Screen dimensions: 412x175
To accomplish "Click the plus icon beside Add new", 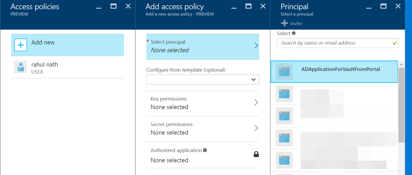I will pyautogui.click(x=20, y=45).
